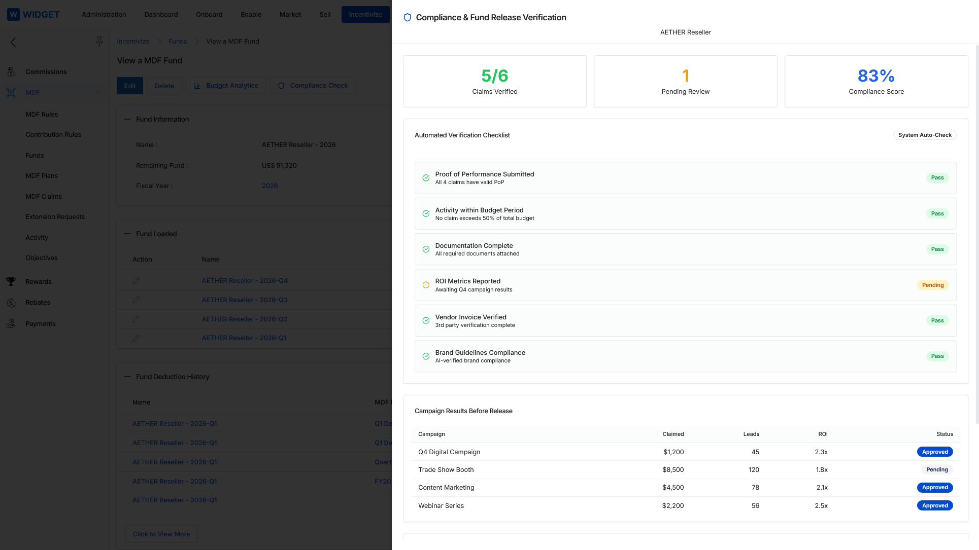The width and height of the screenshot is (979, 550).
Task: Click the Rebates sidebar icon
Action: (x=11, y=303)
